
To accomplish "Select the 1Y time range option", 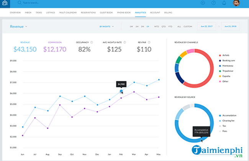I will click(148, 27).
